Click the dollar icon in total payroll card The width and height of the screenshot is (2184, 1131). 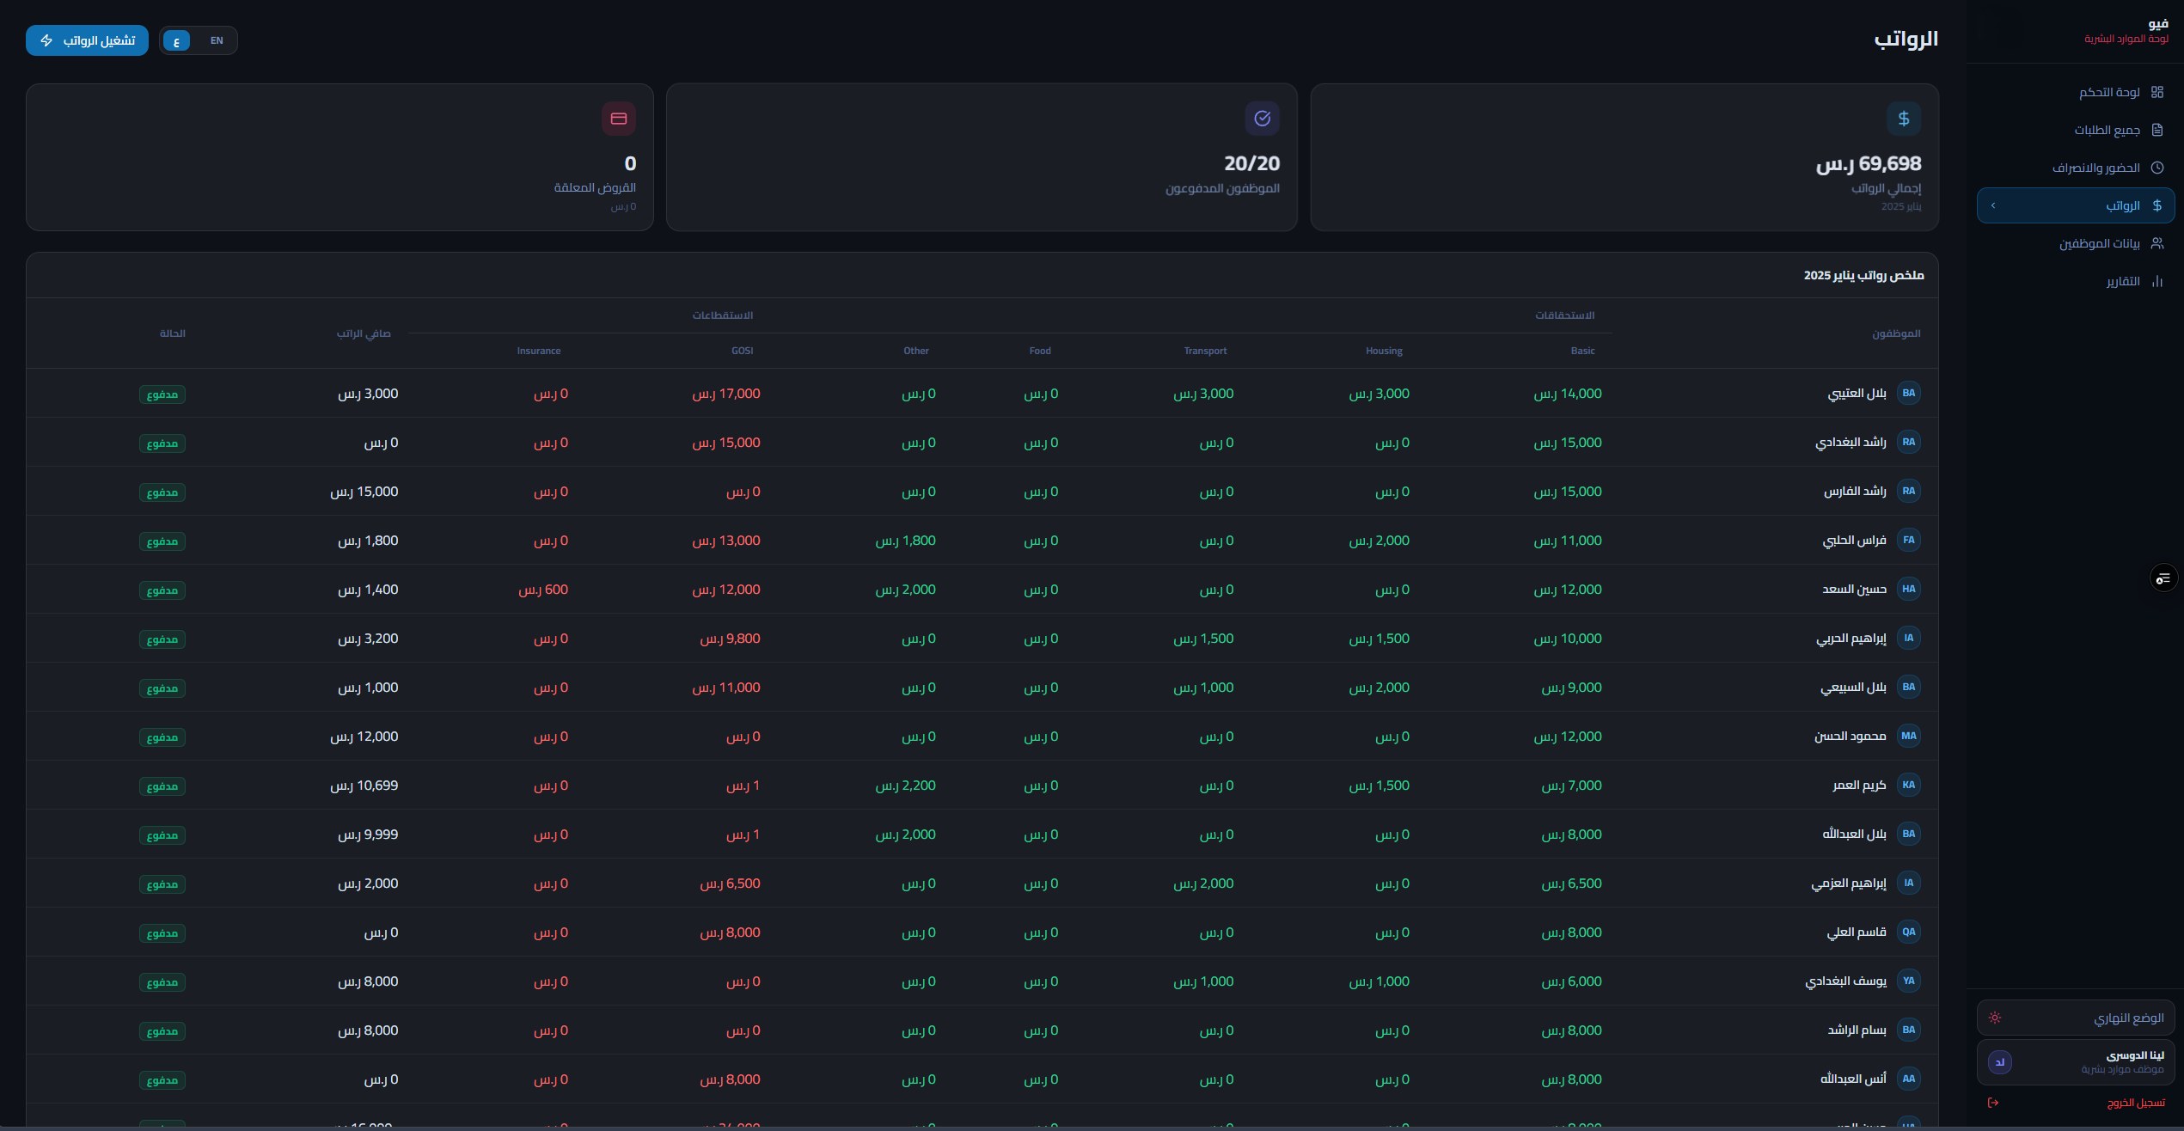point(1904,119)
